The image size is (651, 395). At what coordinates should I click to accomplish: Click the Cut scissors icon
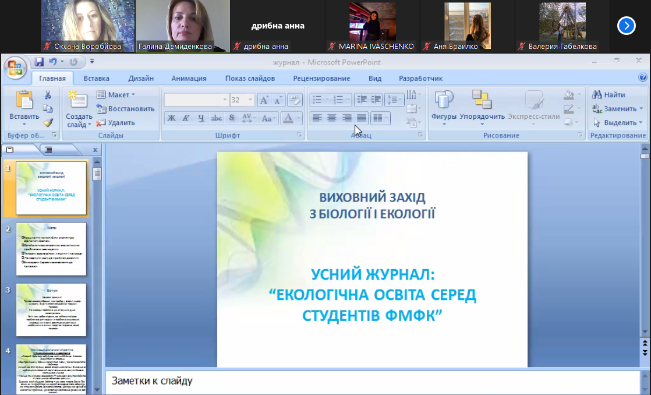click(48, 95)
